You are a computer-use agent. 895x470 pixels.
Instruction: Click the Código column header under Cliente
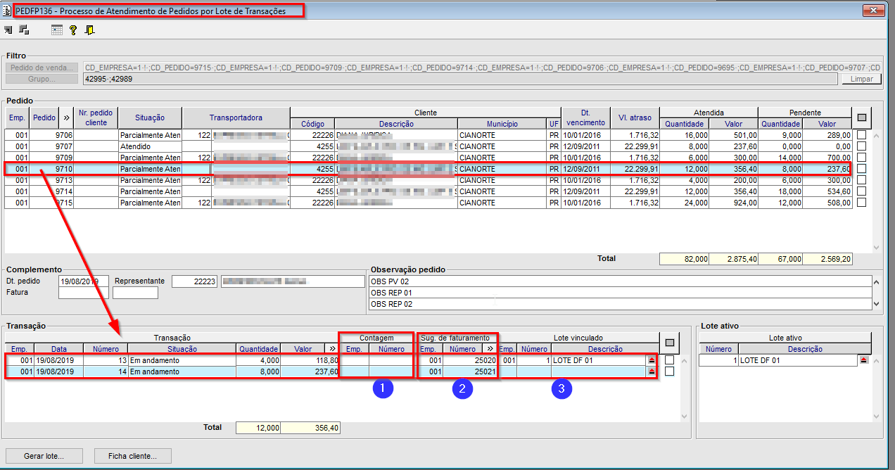(312, 124)
